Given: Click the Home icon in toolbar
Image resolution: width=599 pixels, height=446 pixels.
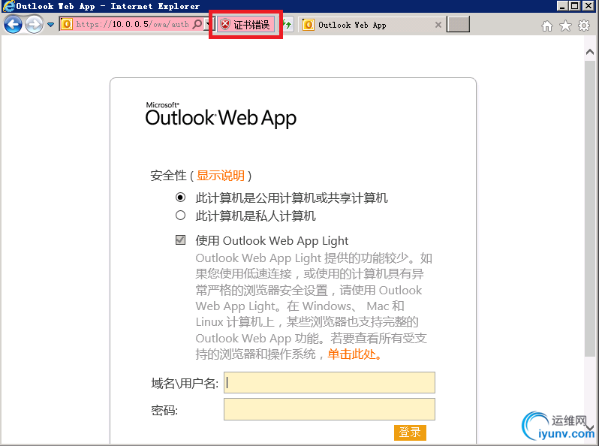Looking at the screenshot, I should (547, 26).
